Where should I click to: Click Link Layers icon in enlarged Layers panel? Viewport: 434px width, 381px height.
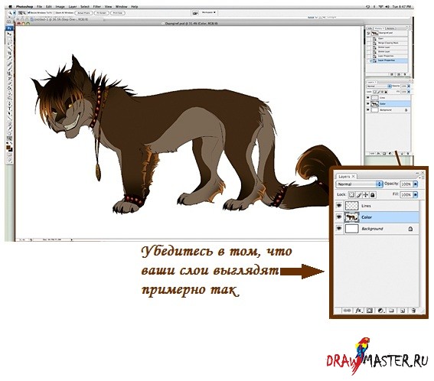(347, 311)
